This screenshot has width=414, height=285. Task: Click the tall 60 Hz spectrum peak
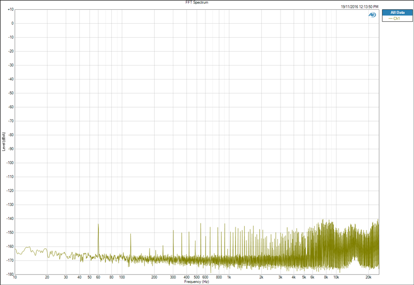tap(98, 239)
